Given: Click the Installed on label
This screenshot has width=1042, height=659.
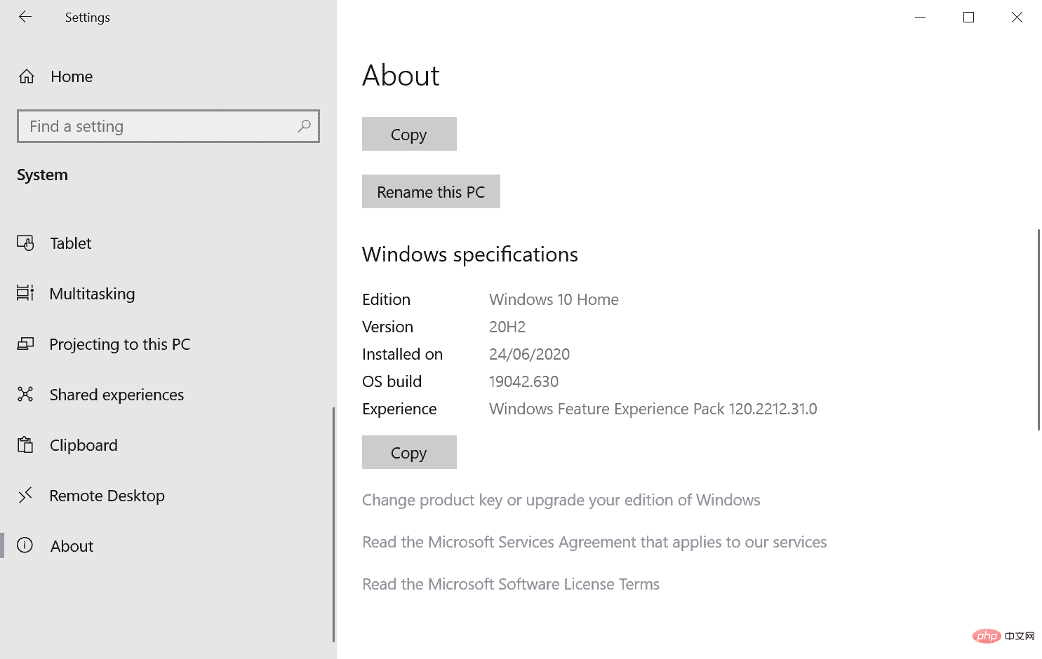Looking at the screenshot, I should (402, 354).
